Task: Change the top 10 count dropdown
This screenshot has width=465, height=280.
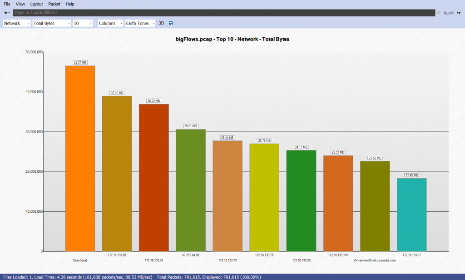Action: click(x=83, y=23)
